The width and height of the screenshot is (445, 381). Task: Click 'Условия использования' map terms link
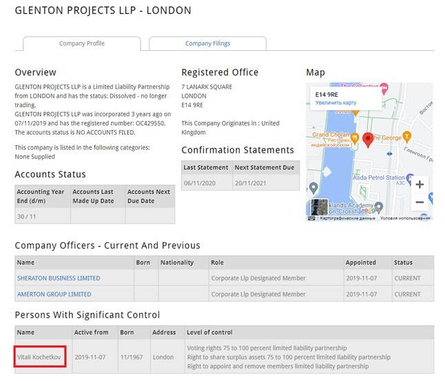405,218
